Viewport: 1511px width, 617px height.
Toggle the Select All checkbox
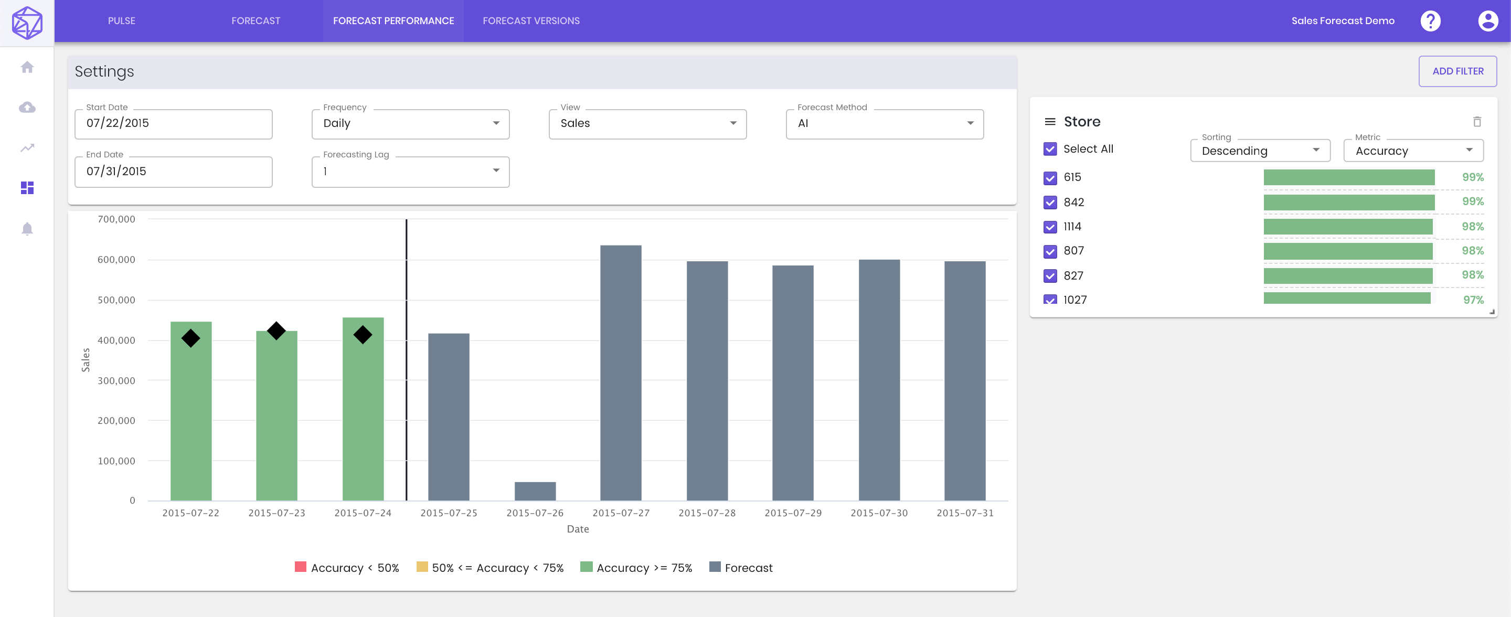coord(1050,149)
